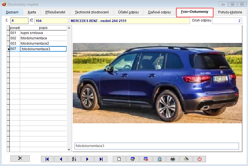Click the 'fotodokumentace3' cell in the list
This screenshot has width=248, height=166.
pos(43,49)
